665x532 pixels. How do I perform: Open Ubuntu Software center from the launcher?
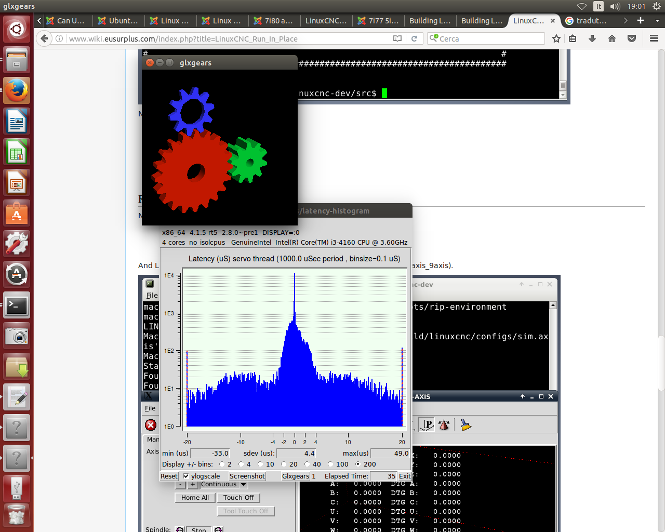click(x=17, y=213)
